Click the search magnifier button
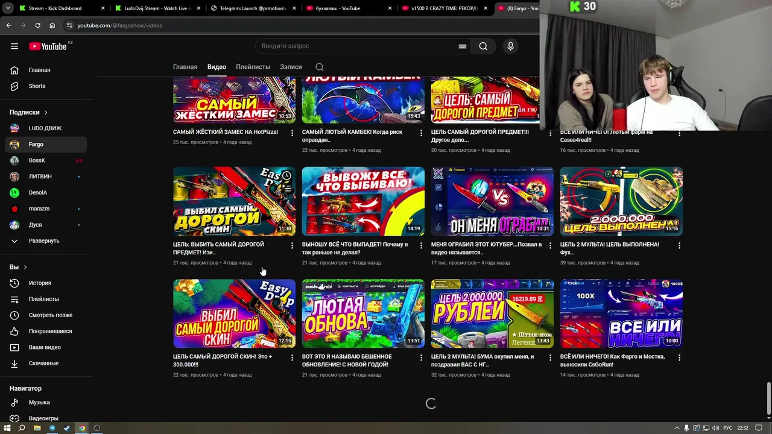 [x=483, y=46]
